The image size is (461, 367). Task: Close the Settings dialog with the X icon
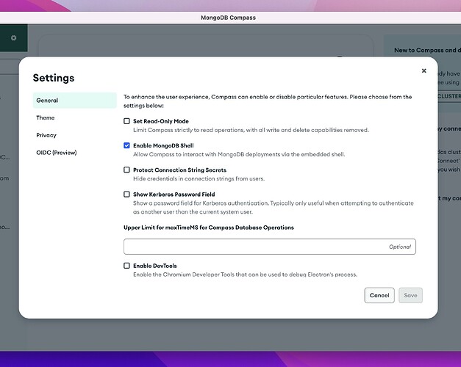[x=424, y=71]
